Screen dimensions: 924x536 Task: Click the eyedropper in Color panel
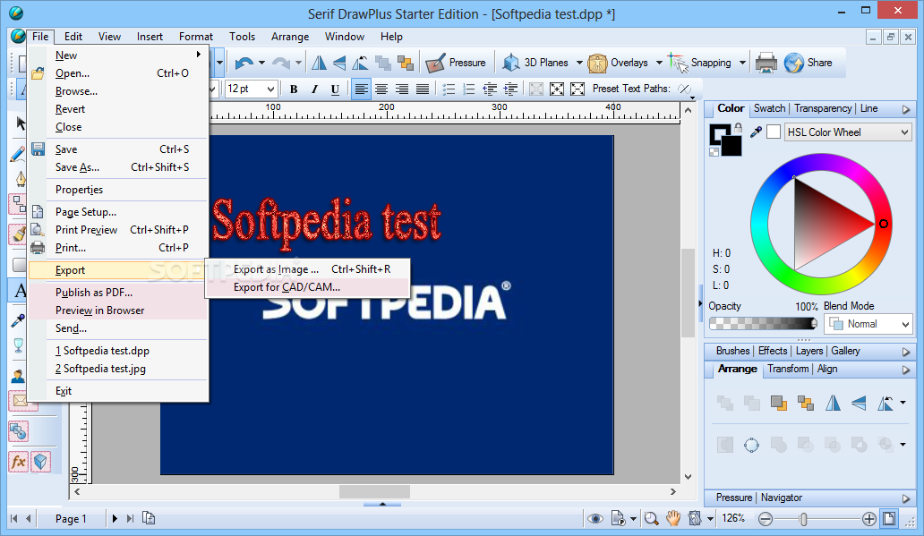pos(756,132)
